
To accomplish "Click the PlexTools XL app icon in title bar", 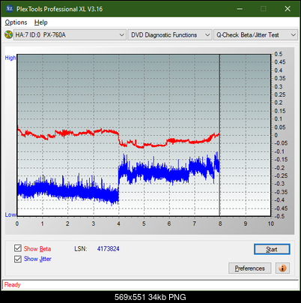I will (9, 9).
